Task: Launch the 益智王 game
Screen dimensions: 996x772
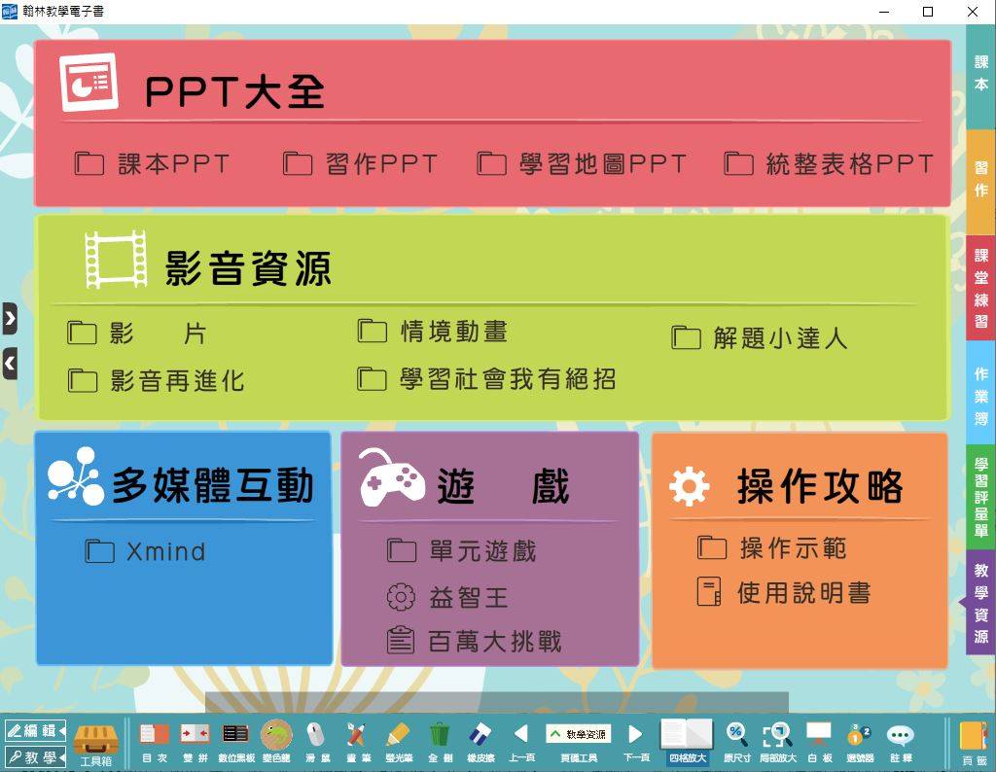Action: pos(447,597)
